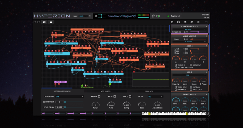Click the clipboard paste icon above the panels
This screenshot has height=128, width=243.
pyautogui.click(x=172, y=22)
